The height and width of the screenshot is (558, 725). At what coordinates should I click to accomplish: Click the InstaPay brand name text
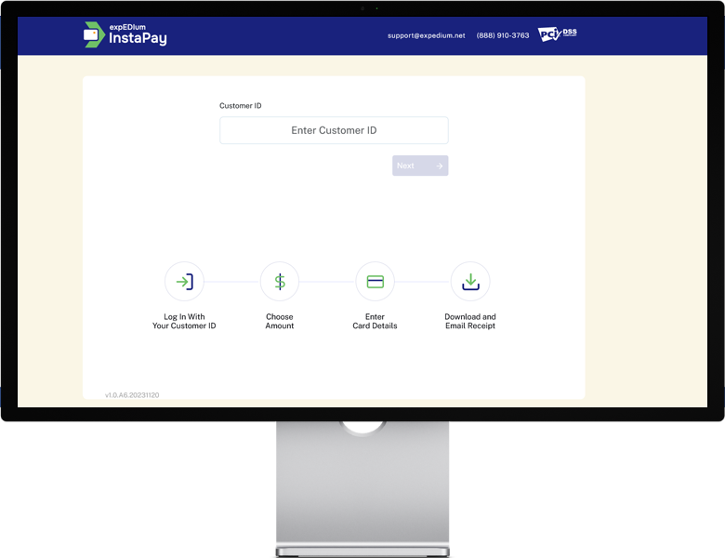point(138,40)
